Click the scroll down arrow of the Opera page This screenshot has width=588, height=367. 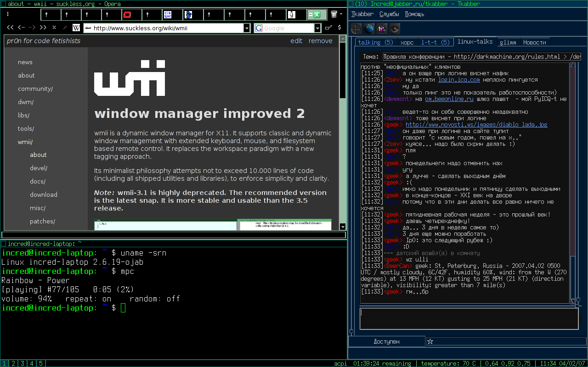(x=343, y=226)
